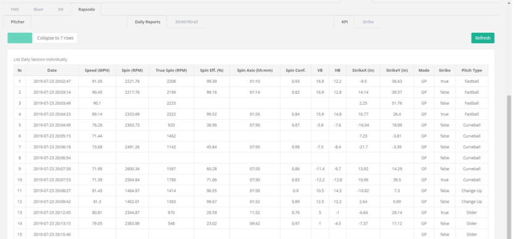Click date cell 2019-07-23 20:05:15

pos(52,136)
